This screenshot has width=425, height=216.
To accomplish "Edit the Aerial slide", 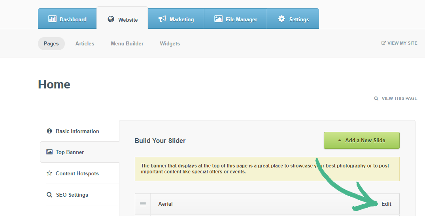I will click(386, 204).
